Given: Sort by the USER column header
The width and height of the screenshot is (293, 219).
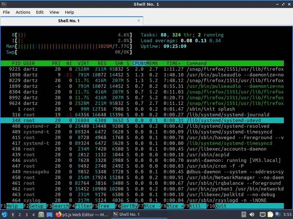Looking at the screenshot, I should point(29,63).
